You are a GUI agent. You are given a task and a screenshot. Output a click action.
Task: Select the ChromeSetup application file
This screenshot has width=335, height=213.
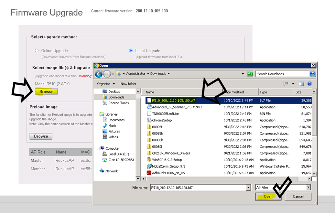162,120
